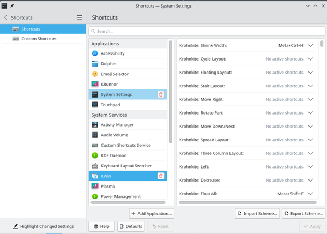Viewport: 327px width, 234px height.
Task: Select the Dolphin folder icon
Action: click(x=95, y=64)
